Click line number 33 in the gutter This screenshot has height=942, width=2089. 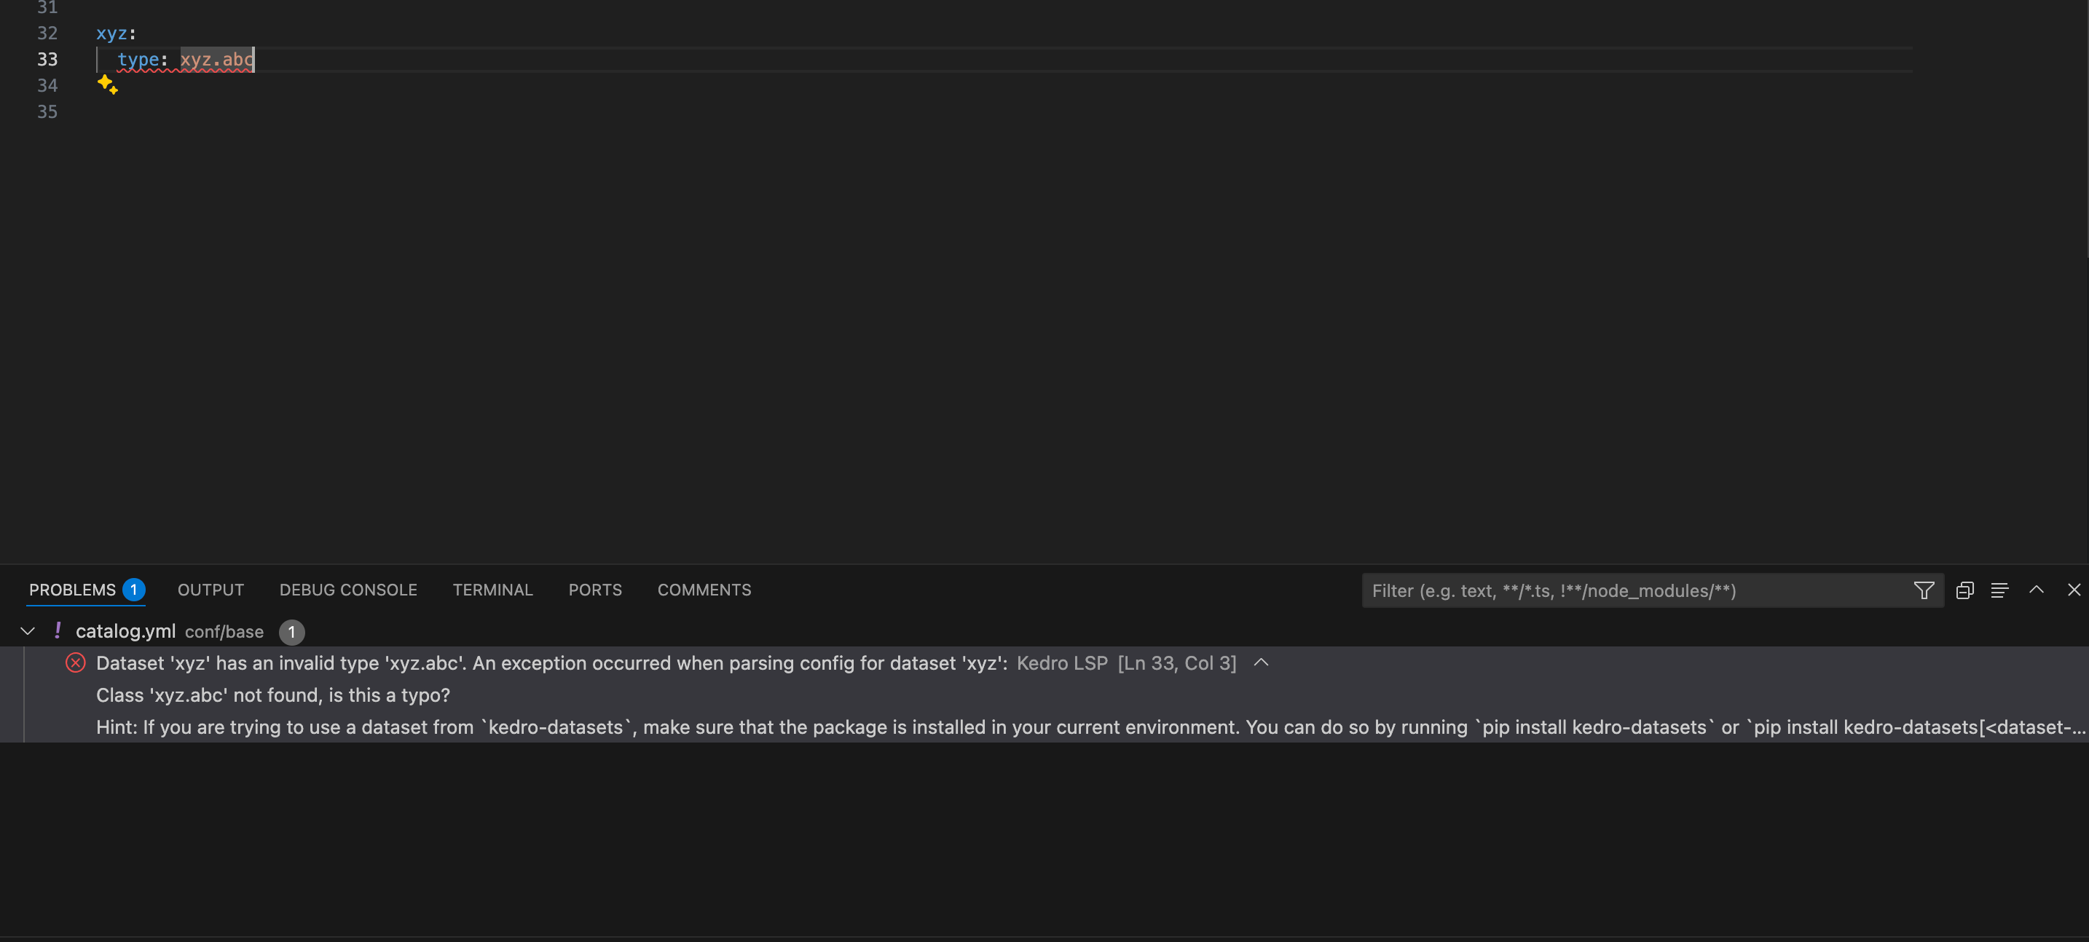47,59
